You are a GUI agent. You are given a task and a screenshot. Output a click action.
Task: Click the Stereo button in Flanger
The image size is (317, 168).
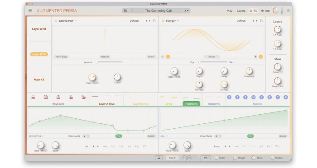click(211, 57)
